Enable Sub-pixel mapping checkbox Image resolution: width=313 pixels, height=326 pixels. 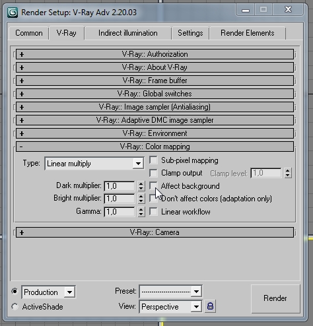153,160
